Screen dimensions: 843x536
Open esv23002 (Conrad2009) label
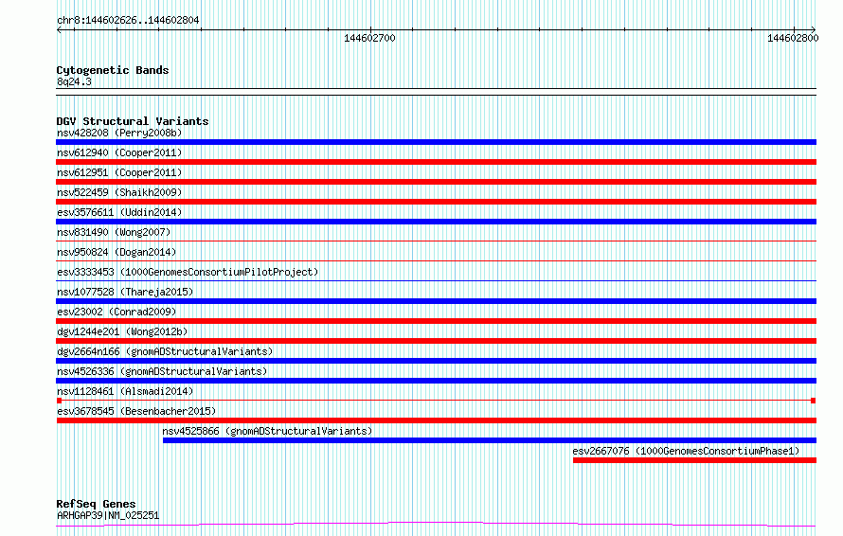117,312
